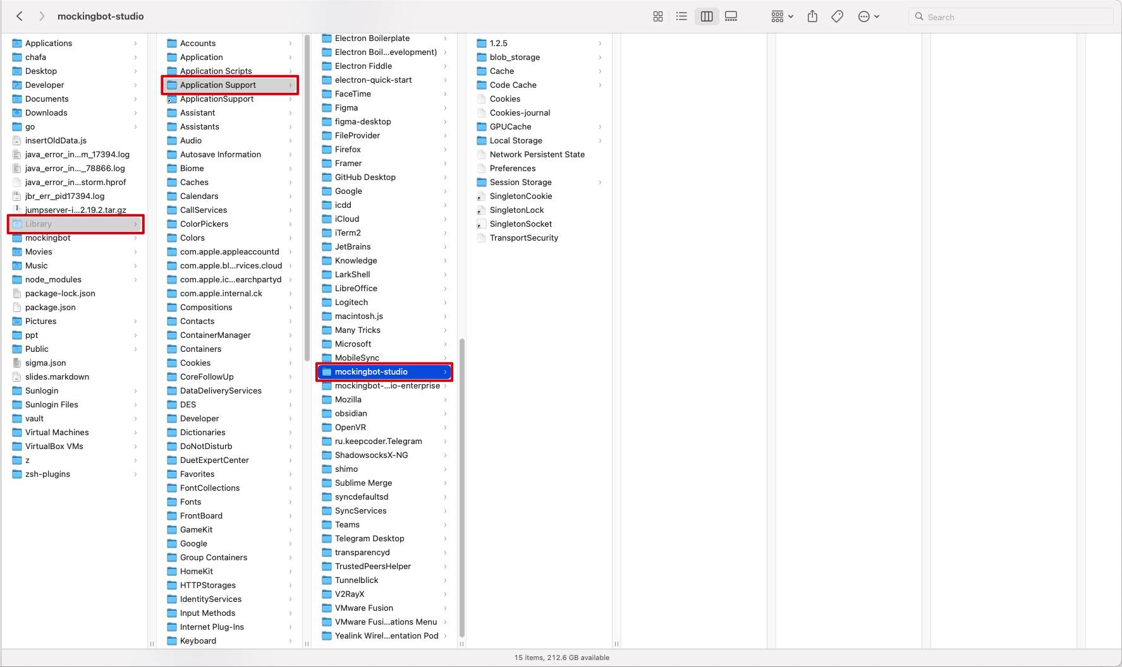Viewport: 1122px width, 667px height.
Task: Click the jumpserver tar.gz archive icon
Action: click(x=17, y=210)
